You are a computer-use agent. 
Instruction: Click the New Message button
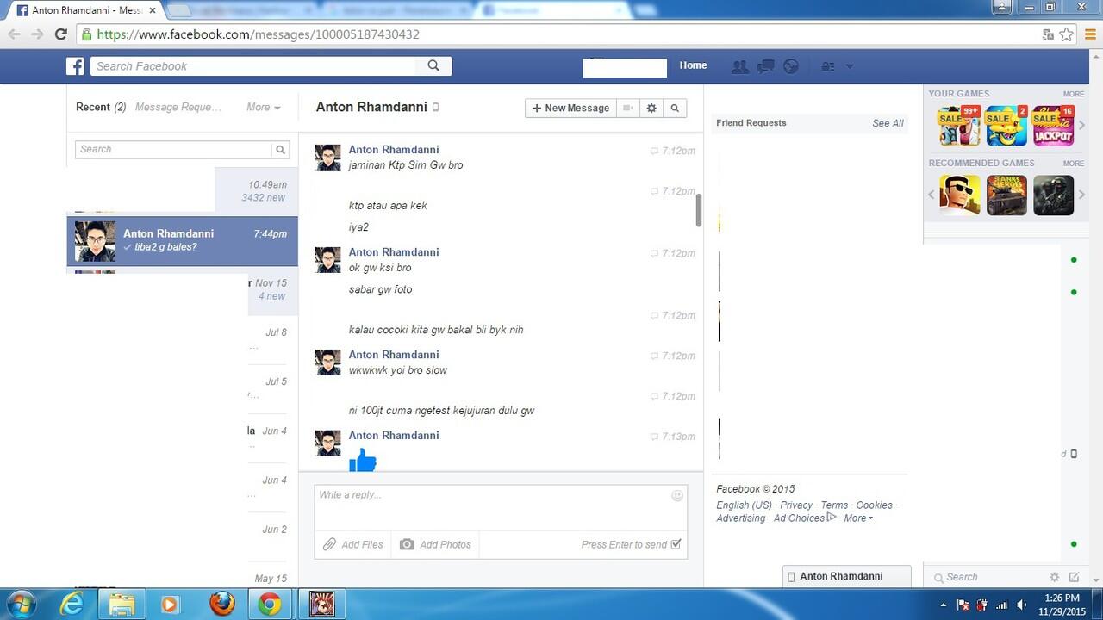570,108
